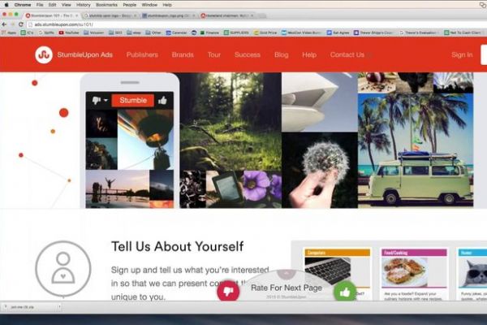This screenshot has width=487, height=325.
Task: Open the History menu
Action: coord(84,5)
